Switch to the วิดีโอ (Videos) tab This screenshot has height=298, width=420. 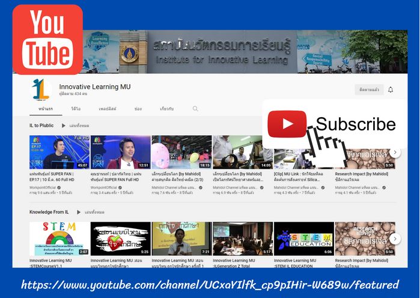(76, 109)
